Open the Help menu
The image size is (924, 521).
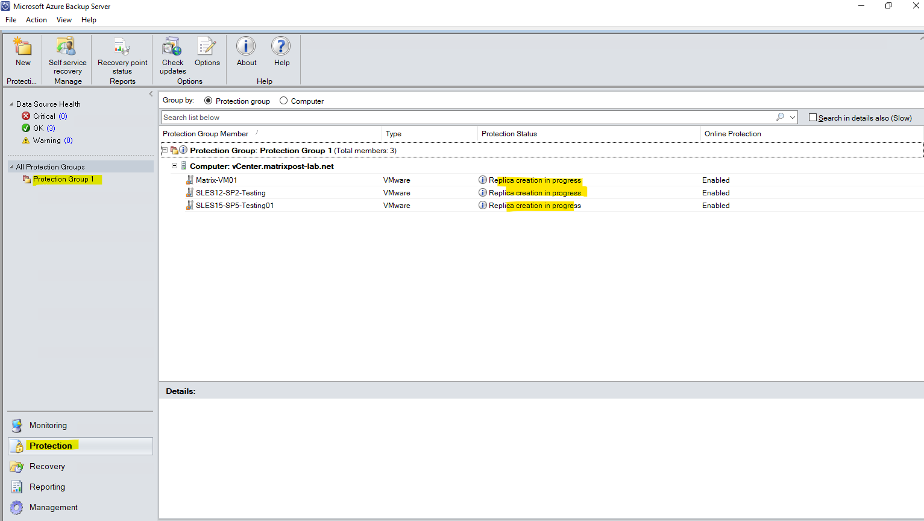tap(89, 20)
